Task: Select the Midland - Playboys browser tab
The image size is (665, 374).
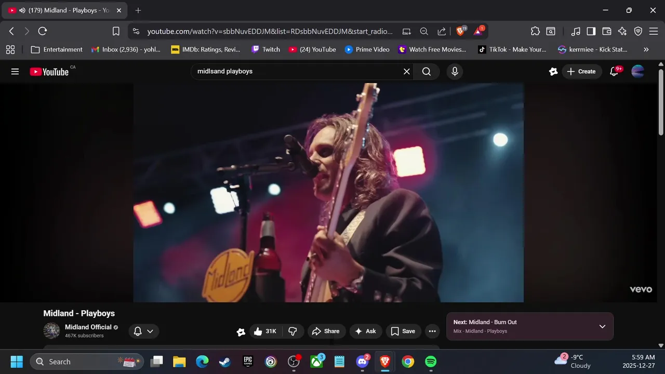Action: tap(63, 10)
